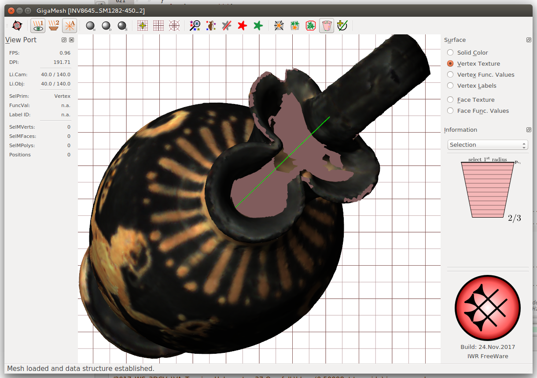Click the pink cone radius diagram
537x378 pixels.
click(x=488, y=189)
